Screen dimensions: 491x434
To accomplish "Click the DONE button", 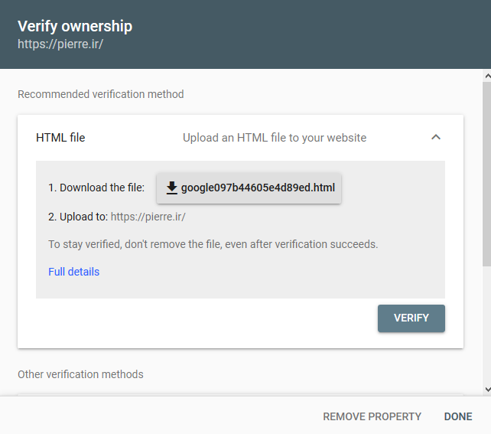I will [x=458, y=416].
